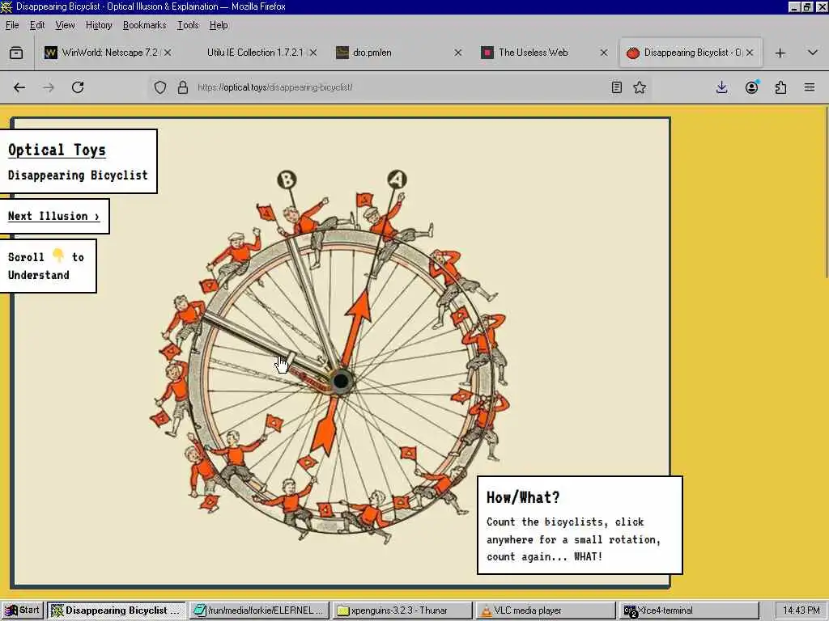Open the Bookmarks menu
This screenshot has width=829, height=621.
144,25
